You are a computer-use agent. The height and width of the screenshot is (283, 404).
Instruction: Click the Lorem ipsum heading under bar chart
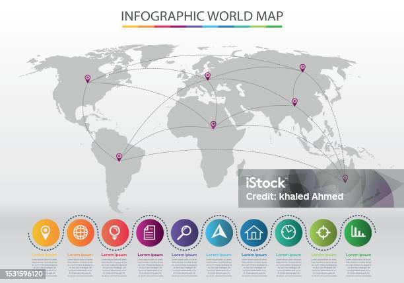[x=358, y=255]
